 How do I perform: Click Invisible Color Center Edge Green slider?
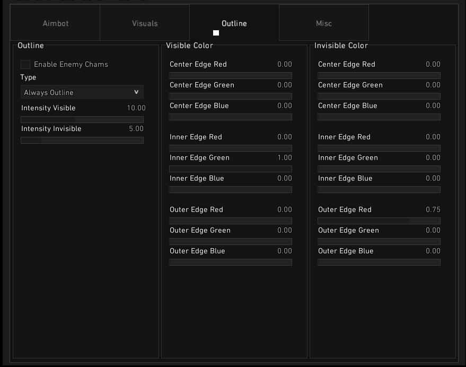click(x=379, y=97)
